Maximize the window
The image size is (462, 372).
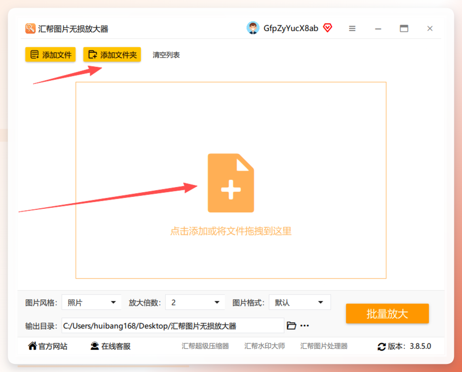click(x=404, y=28)
